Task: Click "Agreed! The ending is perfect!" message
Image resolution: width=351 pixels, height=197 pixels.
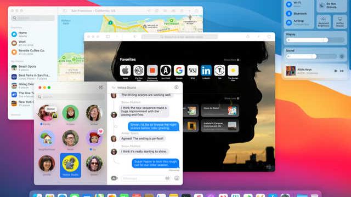Action: pos(142,138)
